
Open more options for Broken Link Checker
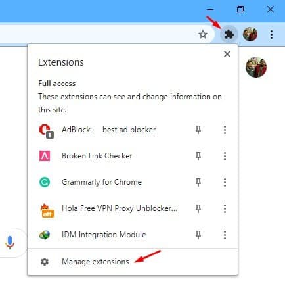225,156
